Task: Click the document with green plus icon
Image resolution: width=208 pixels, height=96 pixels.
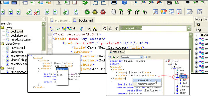Action: [x=29, y=12]
